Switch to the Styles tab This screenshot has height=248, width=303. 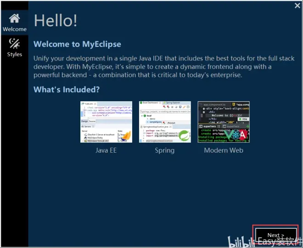(x=15, y=48)
